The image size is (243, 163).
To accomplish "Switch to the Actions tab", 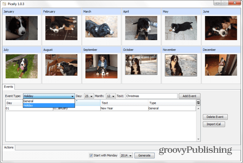I will [x=9, y=147].
